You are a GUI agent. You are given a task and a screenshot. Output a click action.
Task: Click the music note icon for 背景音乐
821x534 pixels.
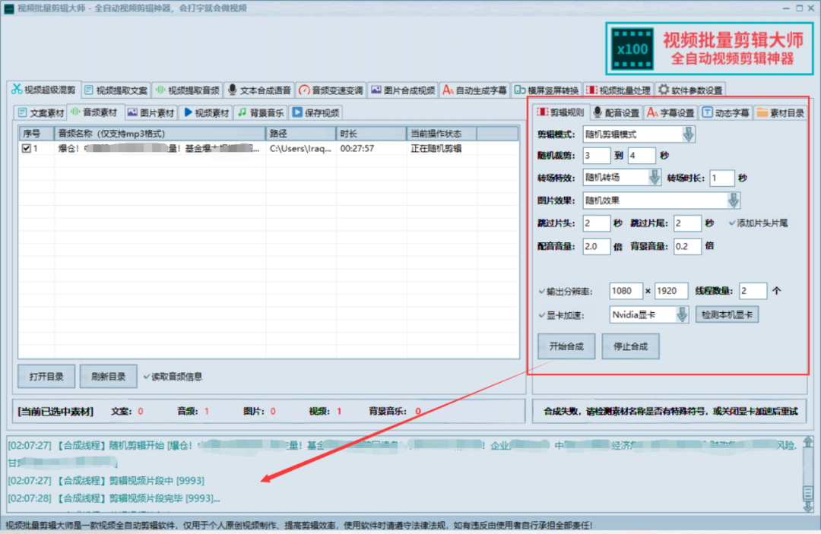[x=241, y=112]
